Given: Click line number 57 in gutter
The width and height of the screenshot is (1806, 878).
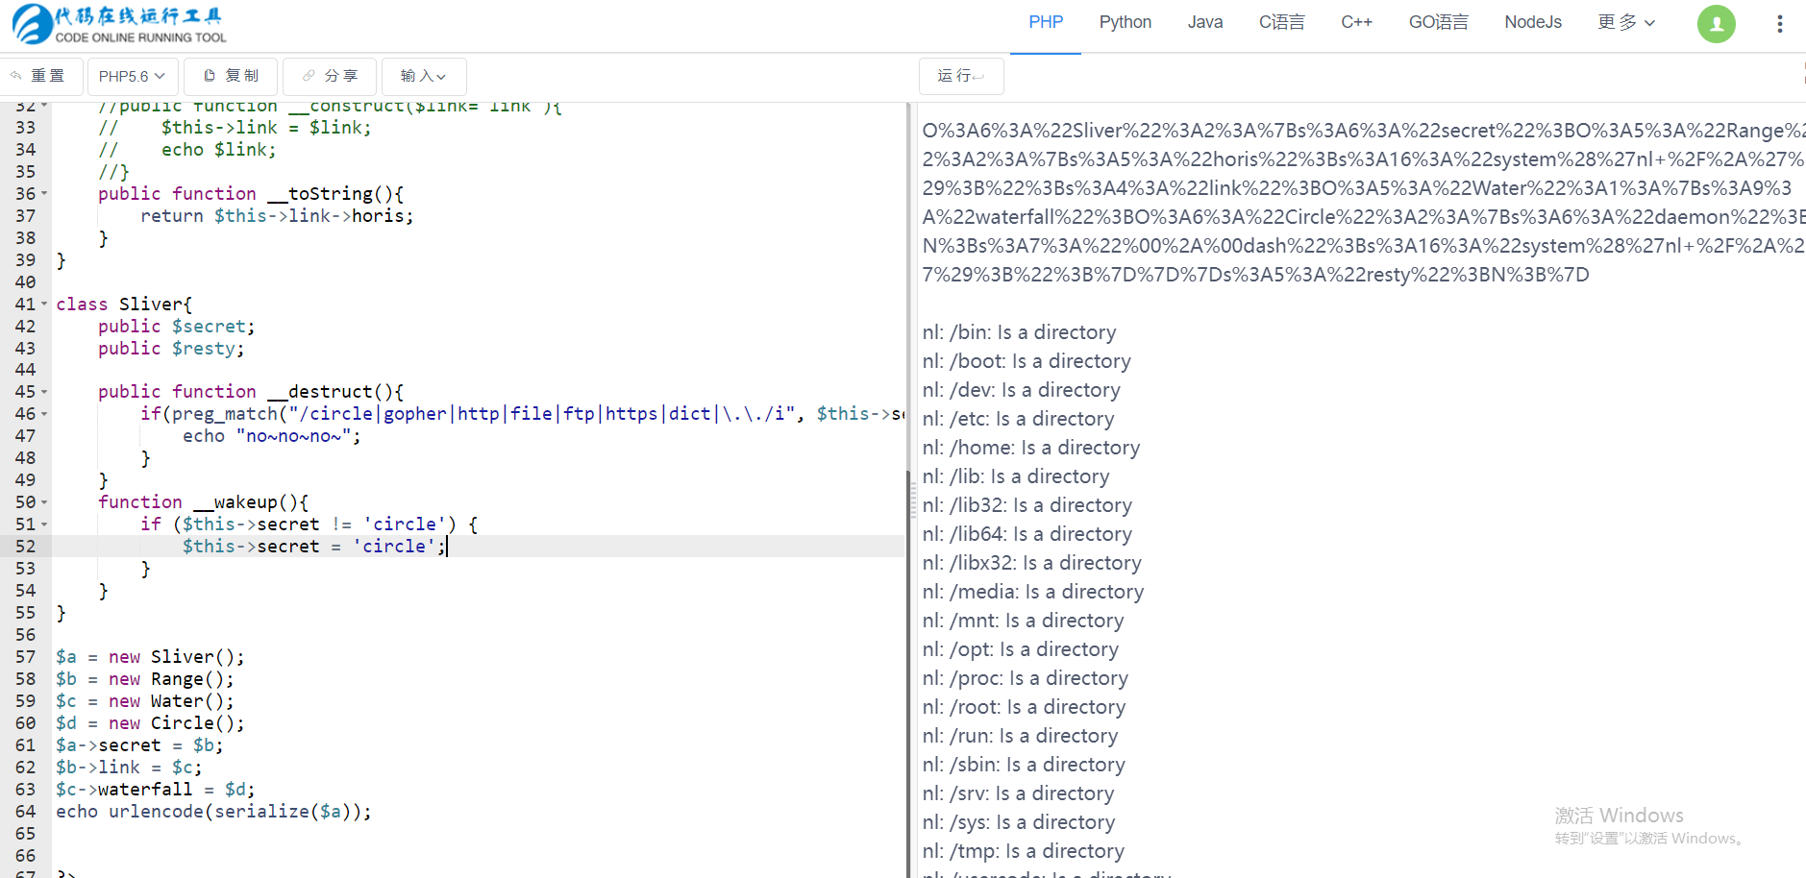Looking at the screenshot, I should 25,657.
